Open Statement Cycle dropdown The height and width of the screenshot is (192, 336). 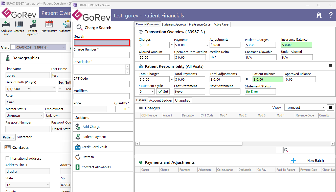[x=153, y=91]
